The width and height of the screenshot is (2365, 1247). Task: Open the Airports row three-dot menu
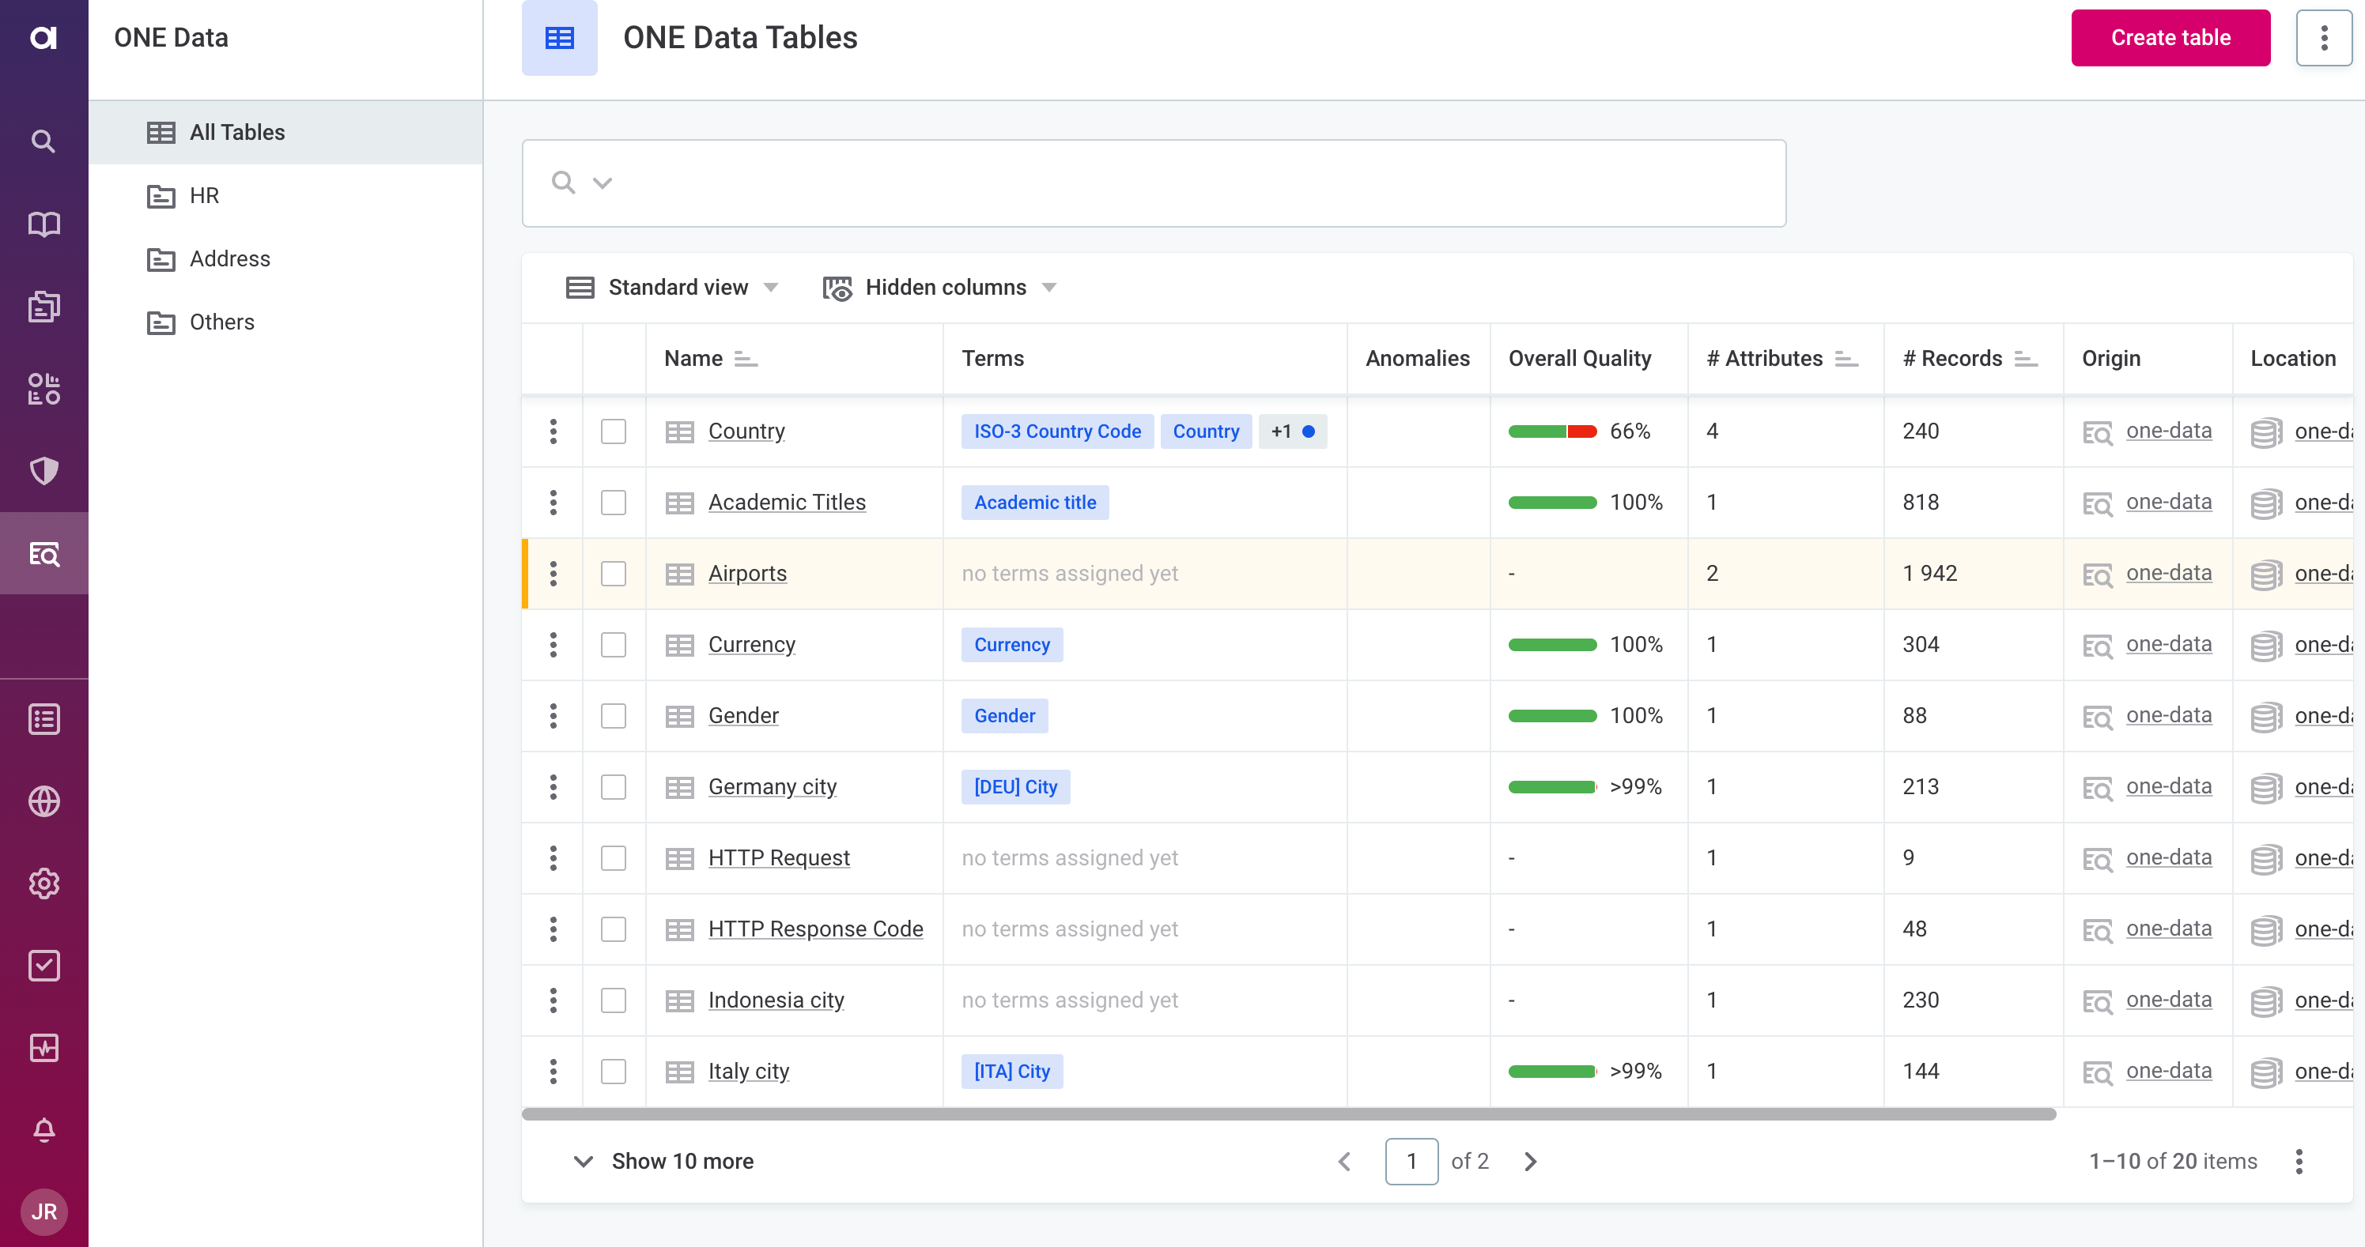pyautogui.click(x=553, y=574)
